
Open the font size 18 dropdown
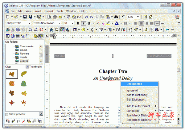72,23
